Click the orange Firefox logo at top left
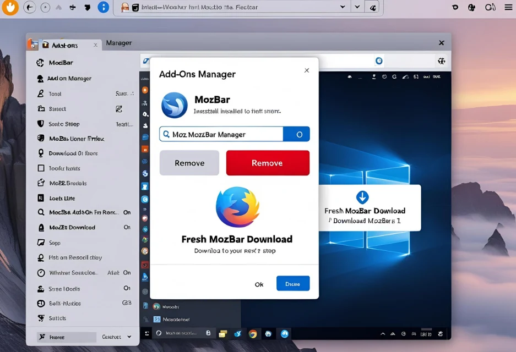 [x=10, y=7]
